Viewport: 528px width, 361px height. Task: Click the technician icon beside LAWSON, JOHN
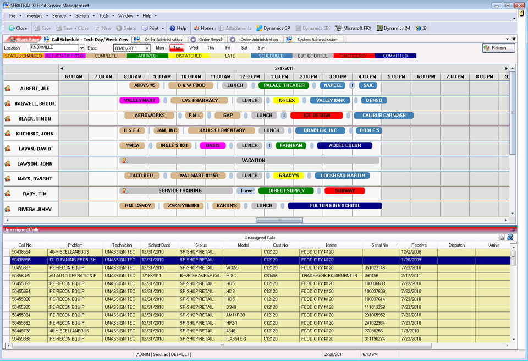(x=7, y=163)
